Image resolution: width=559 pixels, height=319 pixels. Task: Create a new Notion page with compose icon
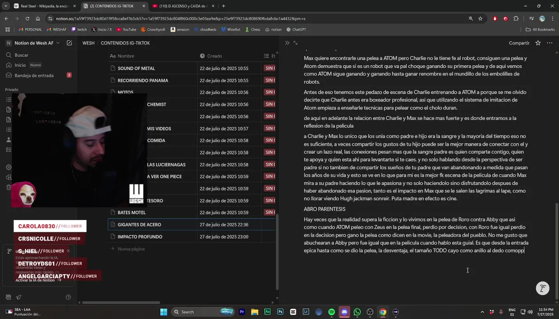(70, 43)
